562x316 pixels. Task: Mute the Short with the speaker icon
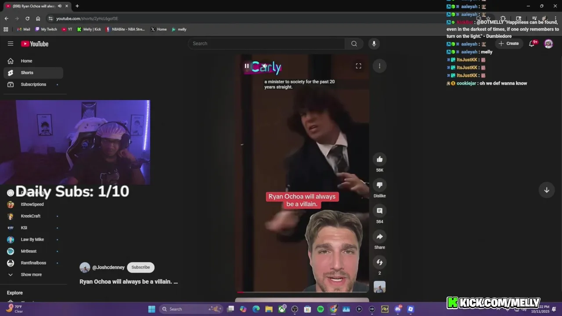click(x=265, y=66)
